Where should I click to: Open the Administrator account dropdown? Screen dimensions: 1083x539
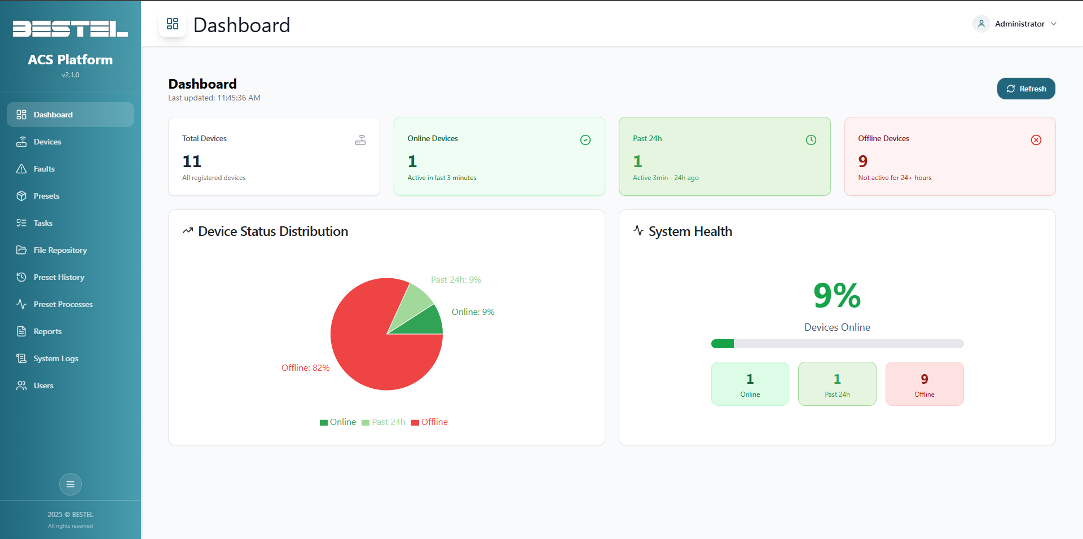click(1015, 24)
